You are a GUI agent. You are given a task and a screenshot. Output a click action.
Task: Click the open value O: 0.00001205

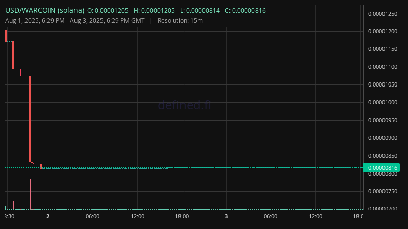(x=108, y=11)
